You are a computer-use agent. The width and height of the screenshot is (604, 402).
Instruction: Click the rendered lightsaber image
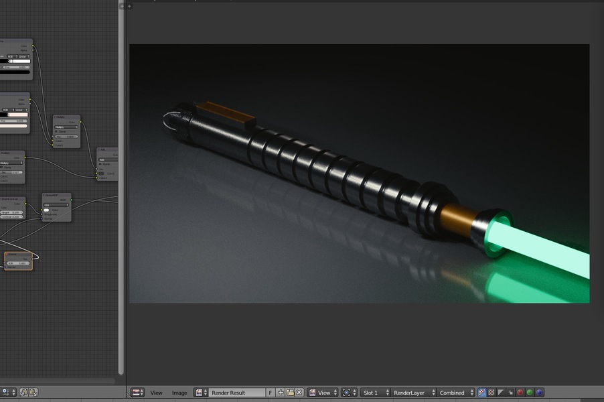click(359, 174)
